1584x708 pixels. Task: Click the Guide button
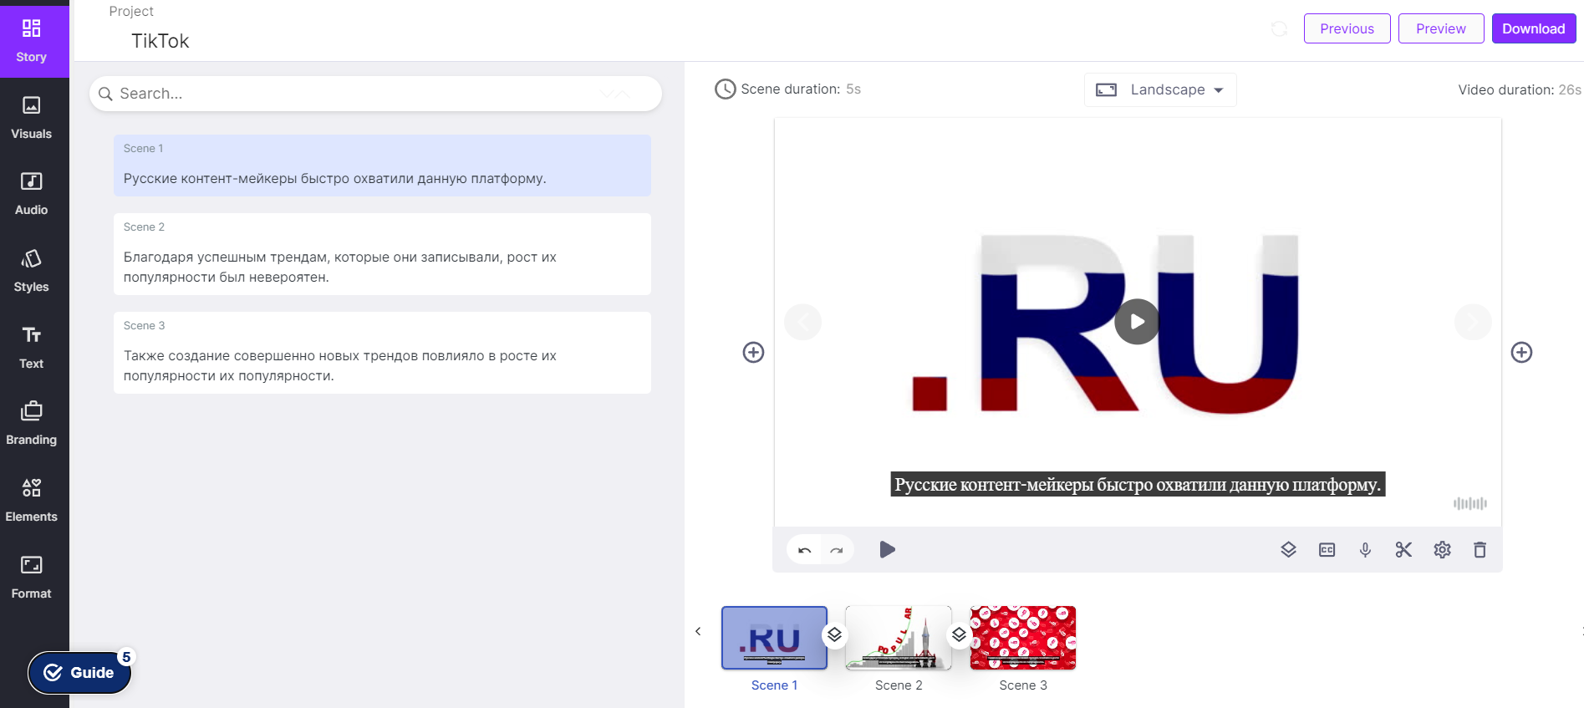pos(79,673)
